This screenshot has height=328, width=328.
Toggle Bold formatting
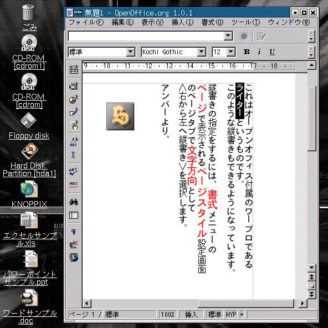247,52
